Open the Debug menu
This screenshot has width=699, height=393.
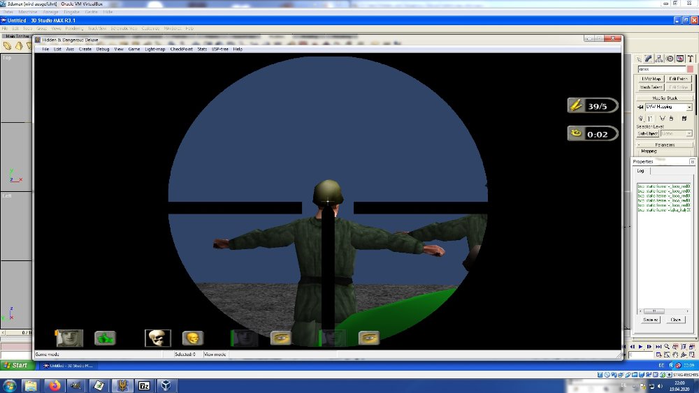coord(103,50)
